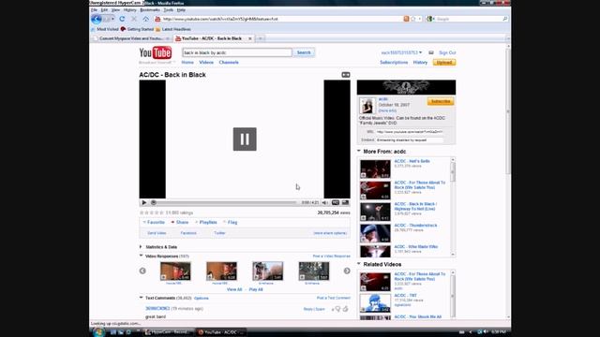The width and height of the screenshot is (600, 337).
Task: Click the RSS feed icon in address bar
Action: click(406, 19)
